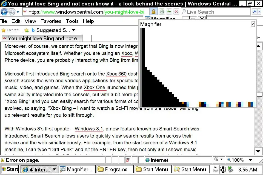Image resolution: width=263 pixels, height=175 pixels.
Task: Click the 3:55 AM clock
Action: tap(248, 170)
